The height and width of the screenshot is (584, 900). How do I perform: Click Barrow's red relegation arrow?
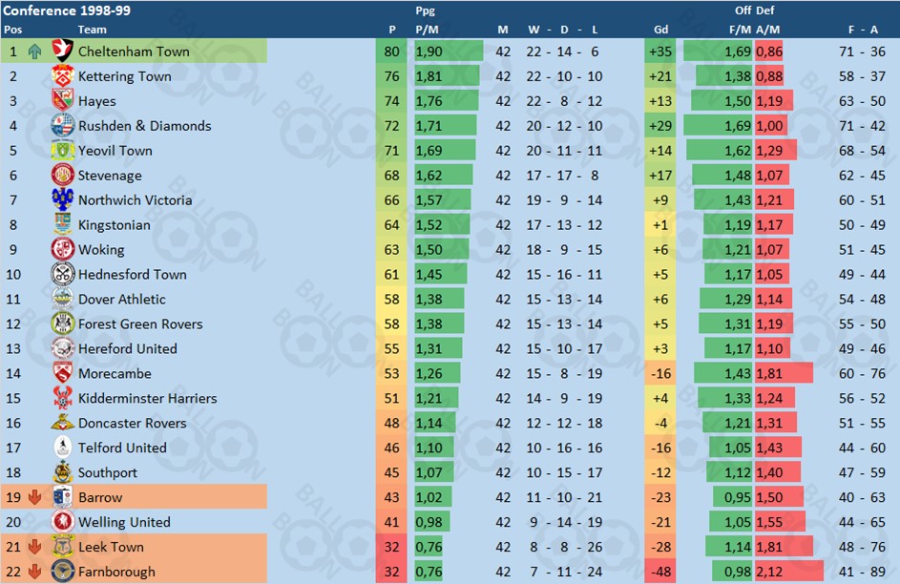(x=35, y=498)
